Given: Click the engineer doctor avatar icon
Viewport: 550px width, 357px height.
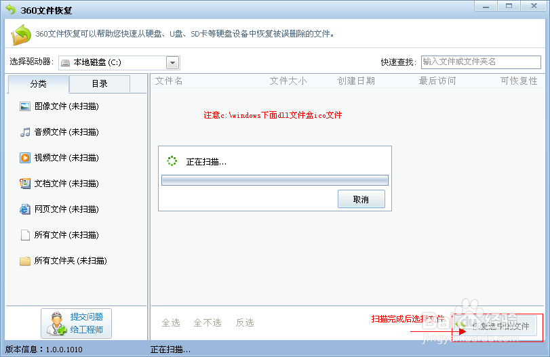Looking at the screenshot, I should (56, 323).
